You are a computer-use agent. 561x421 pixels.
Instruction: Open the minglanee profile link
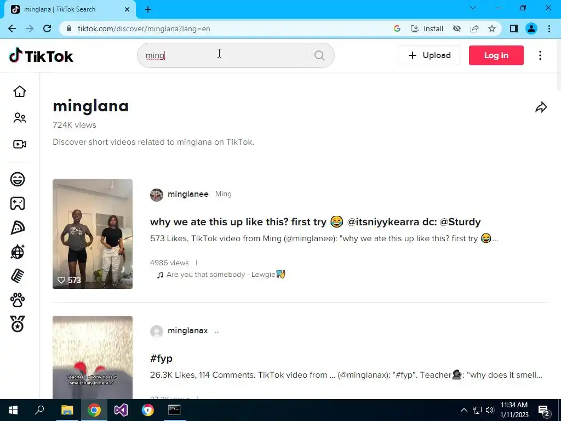click(x=188, y=194)
